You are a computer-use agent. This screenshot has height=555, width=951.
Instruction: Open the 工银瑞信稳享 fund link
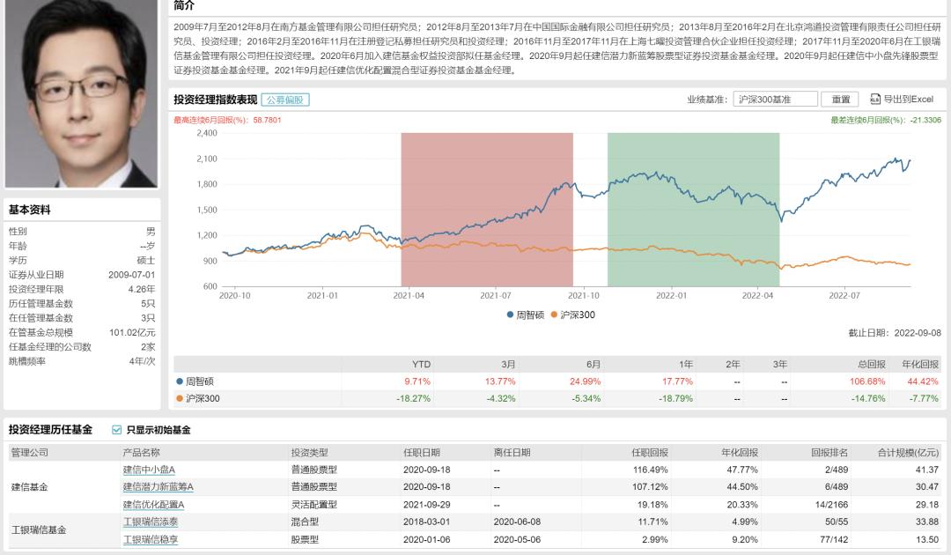[150, 539]
